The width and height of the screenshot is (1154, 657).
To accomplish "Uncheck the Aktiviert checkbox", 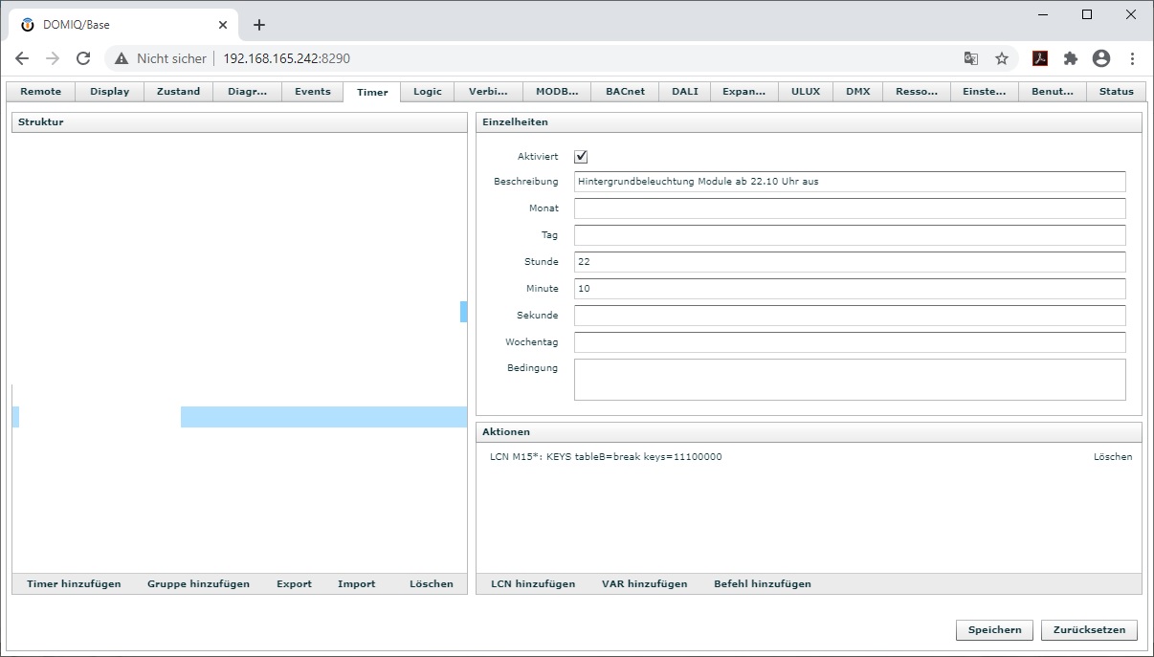I will tap(581, 157).
